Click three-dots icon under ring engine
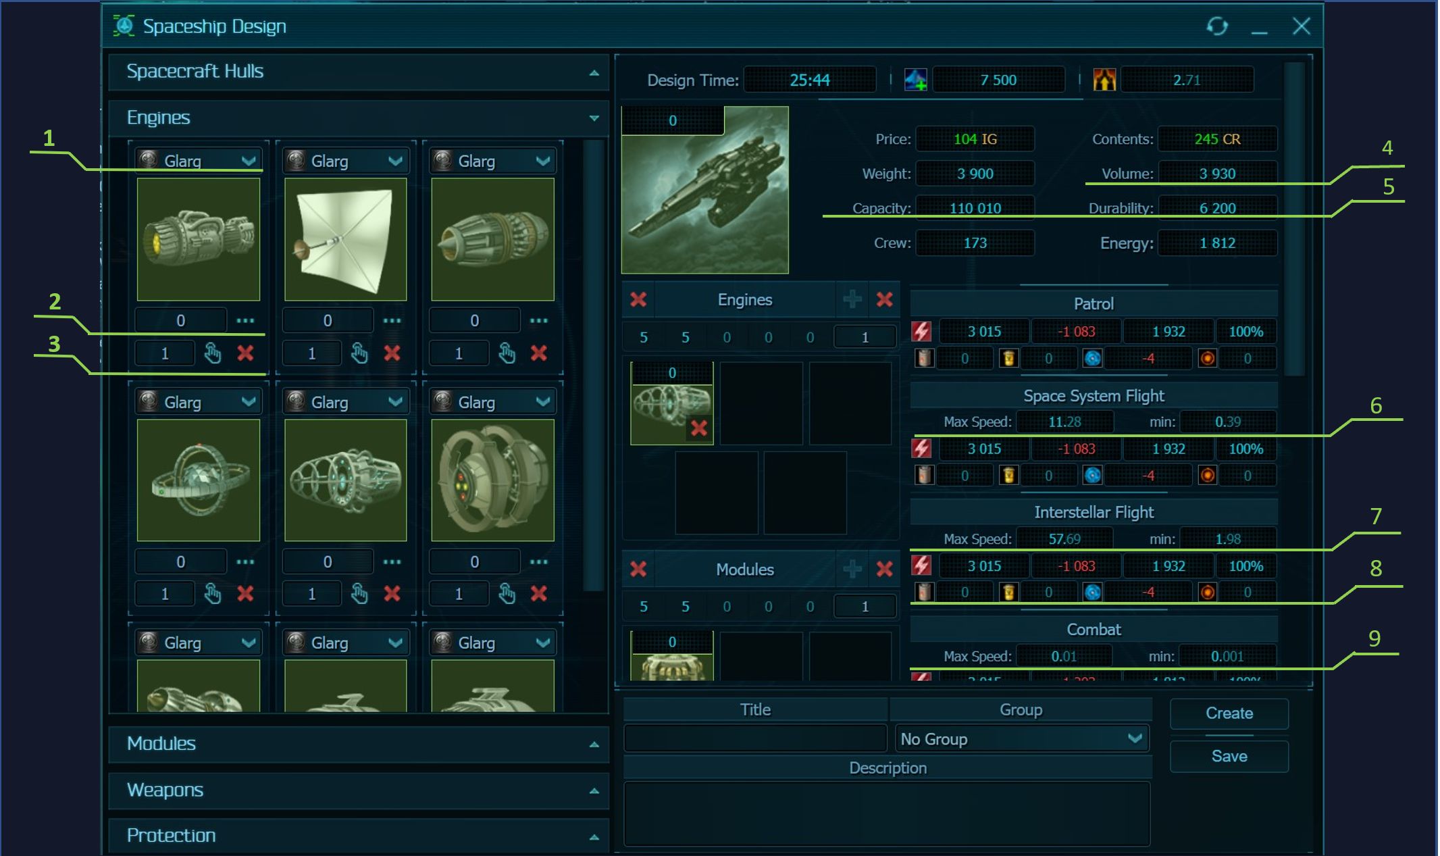The image size is (1440, 856). click(x=245, y=561)
